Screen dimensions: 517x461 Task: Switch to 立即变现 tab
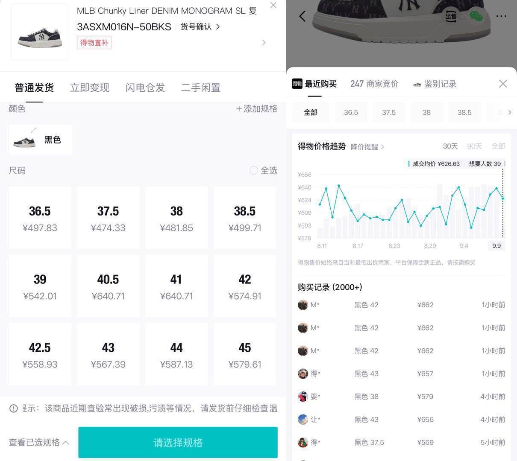tap(90, 88)
